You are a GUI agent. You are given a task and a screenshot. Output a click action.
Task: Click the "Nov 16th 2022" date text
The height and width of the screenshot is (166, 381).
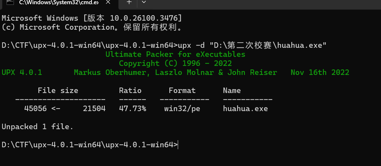click(x=320, y=73)
